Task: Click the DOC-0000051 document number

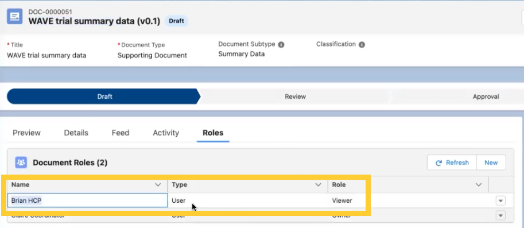Action: tap(51, 11)
